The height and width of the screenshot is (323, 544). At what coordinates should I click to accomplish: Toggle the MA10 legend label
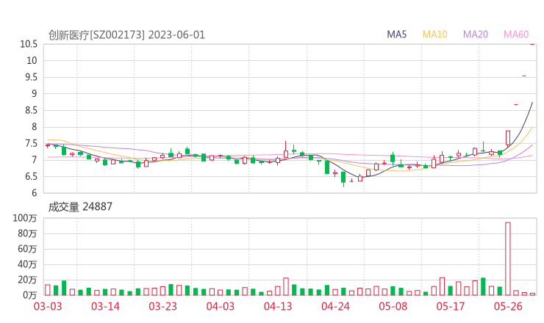click(434, 35)
